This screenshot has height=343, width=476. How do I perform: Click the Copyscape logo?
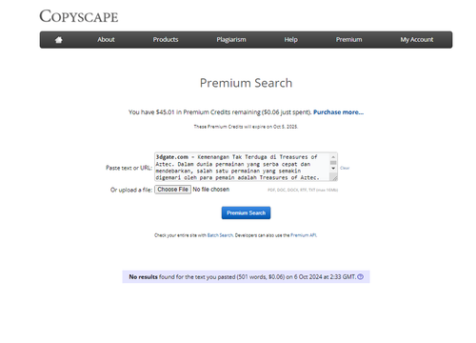pyautogui.click(x=79, y=16)
